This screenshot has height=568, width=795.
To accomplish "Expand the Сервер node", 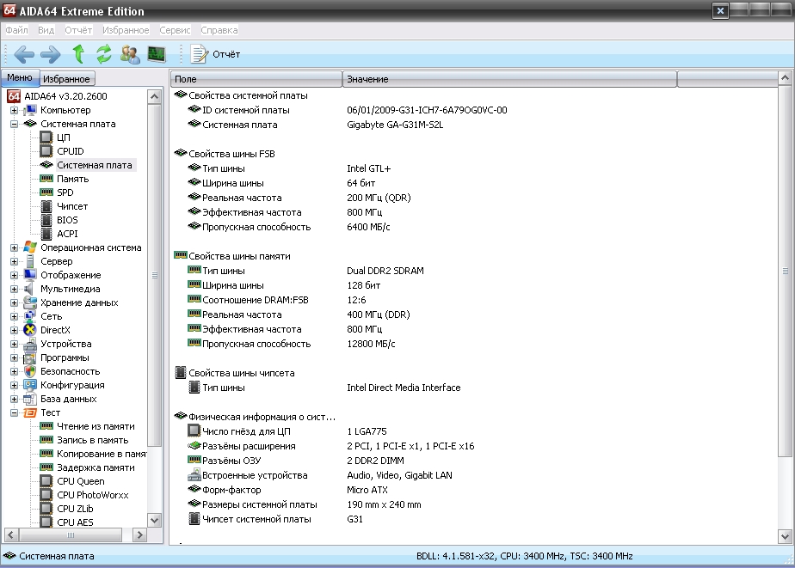I will pyautogui.click(x=14, y=261).
